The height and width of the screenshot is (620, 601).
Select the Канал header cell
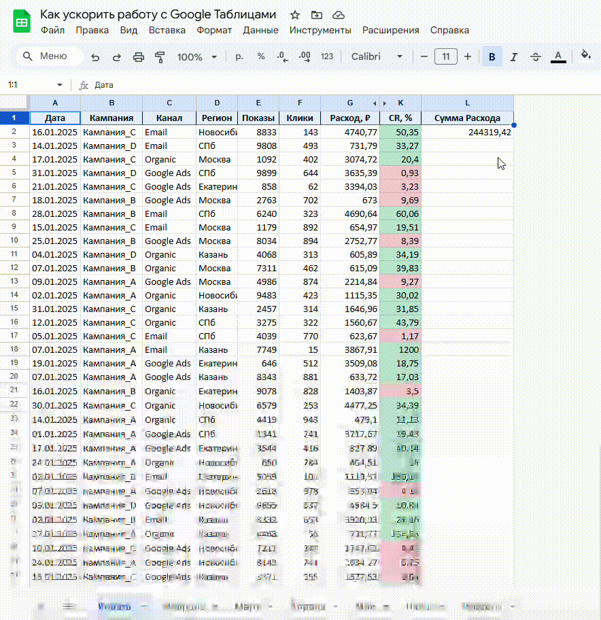pyautogui.click(x=169, y=118)
